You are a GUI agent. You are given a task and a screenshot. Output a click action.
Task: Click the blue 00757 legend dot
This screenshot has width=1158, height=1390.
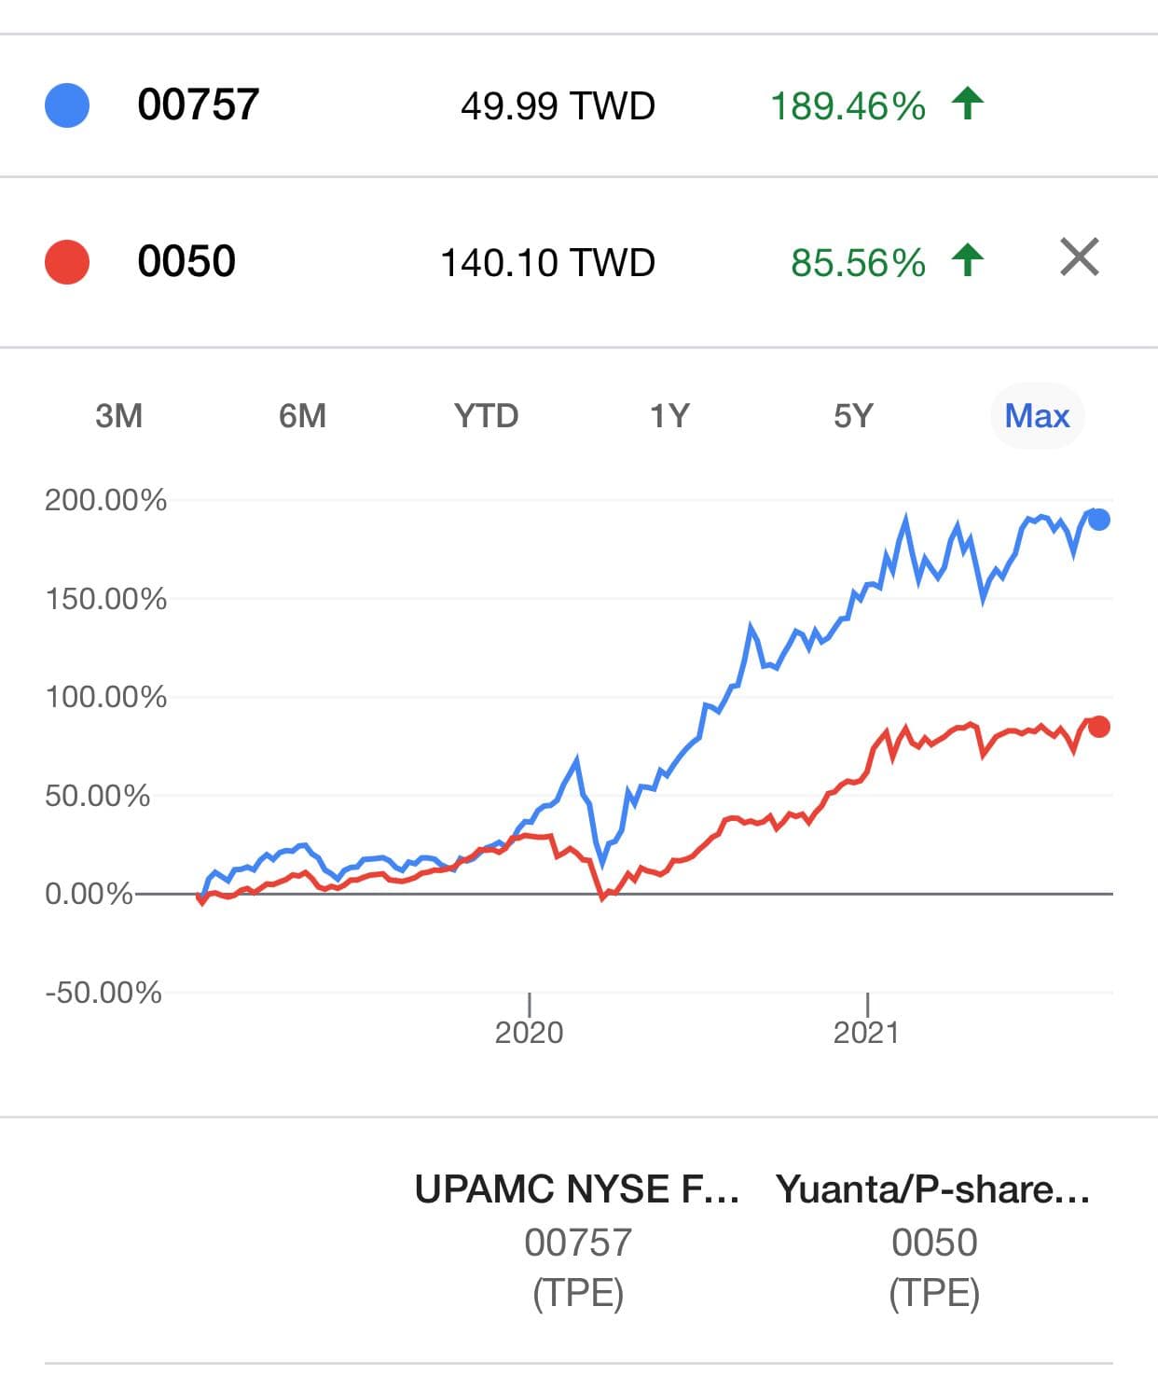67,104
